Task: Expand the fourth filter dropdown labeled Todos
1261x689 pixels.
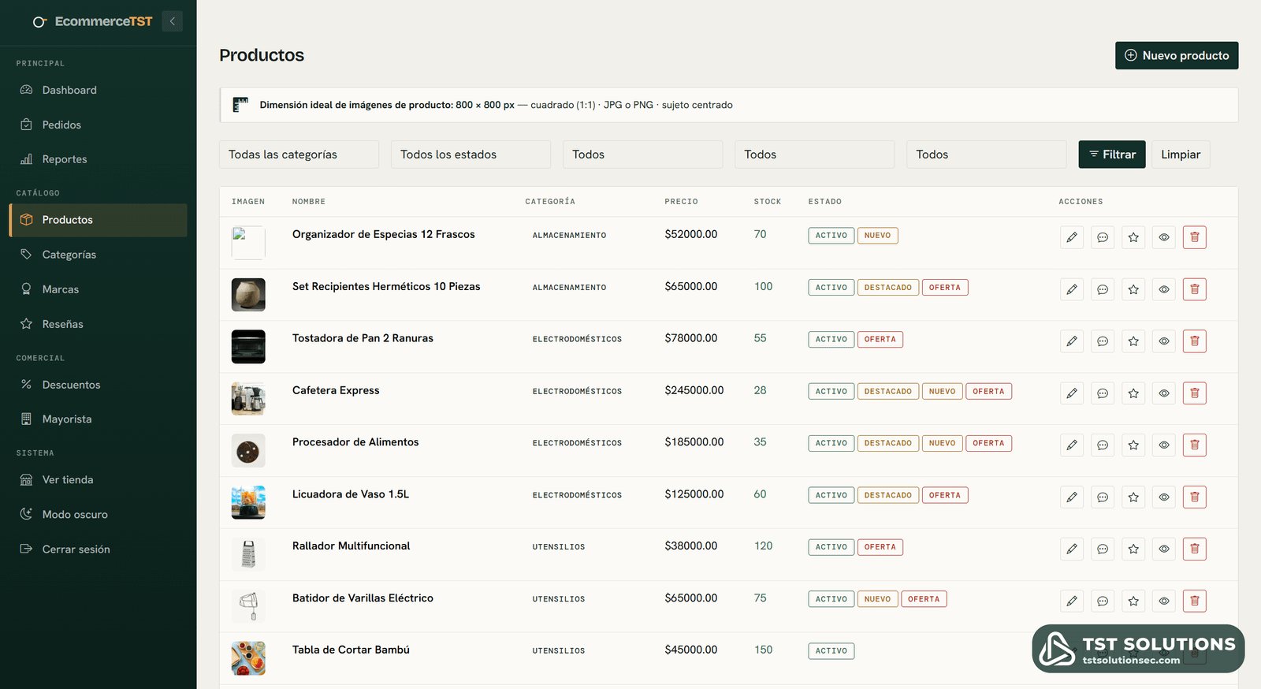Action: [814, 155]
